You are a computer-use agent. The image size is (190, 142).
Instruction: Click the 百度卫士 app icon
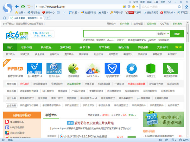point(151,69)
